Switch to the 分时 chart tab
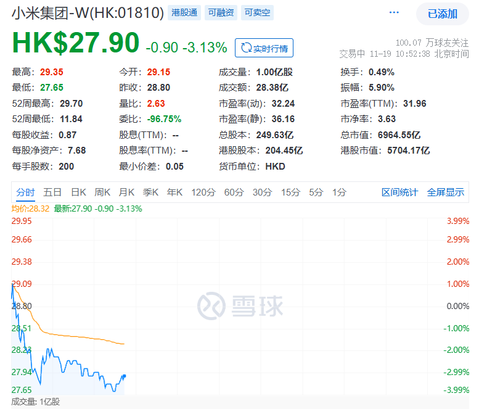 (x=25, y=192)
